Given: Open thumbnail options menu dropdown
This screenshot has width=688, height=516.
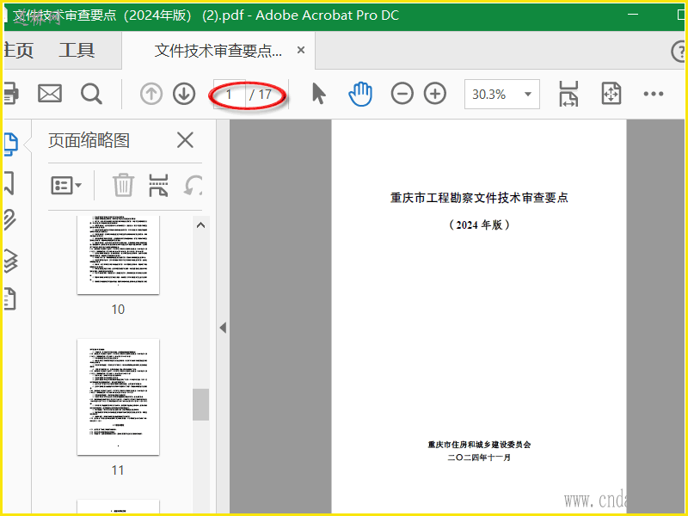Looking at the screenshot, I should click(66, 185).
